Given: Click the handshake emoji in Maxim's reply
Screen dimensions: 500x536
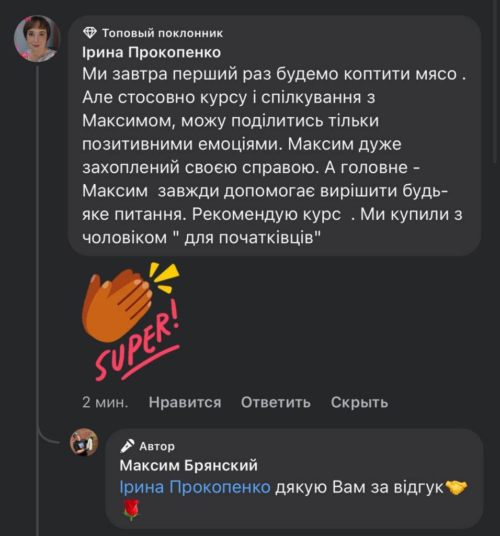Looking at the screenshot, I should tap(455, 487).
